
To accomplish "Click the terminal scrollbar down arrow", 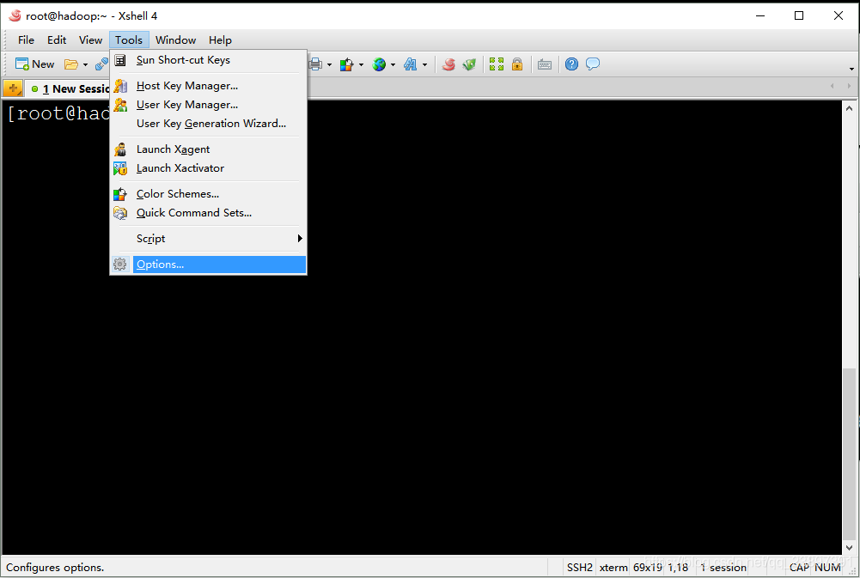I will point(849,547).
